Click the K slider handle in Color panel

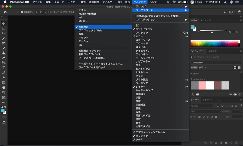coord(212,32)
